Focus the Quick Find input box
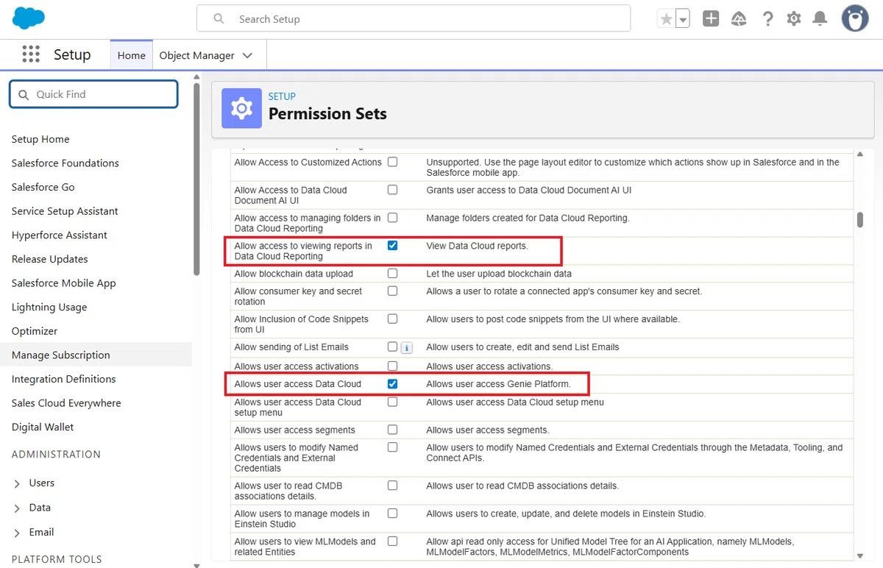Screen dimensions: 883x568 pos(93,94)
